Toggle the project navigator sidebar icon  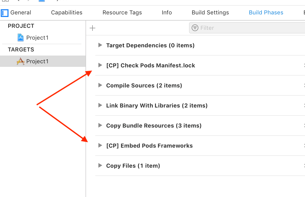pos(5,13)
